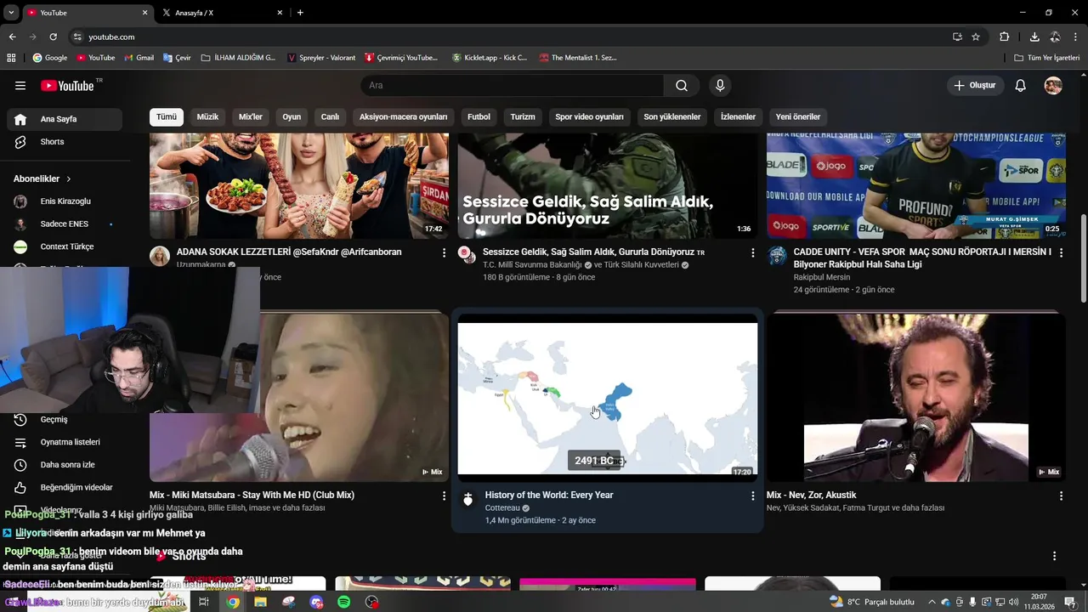Open Beğendiğim videolar in the sidebar

65,487
